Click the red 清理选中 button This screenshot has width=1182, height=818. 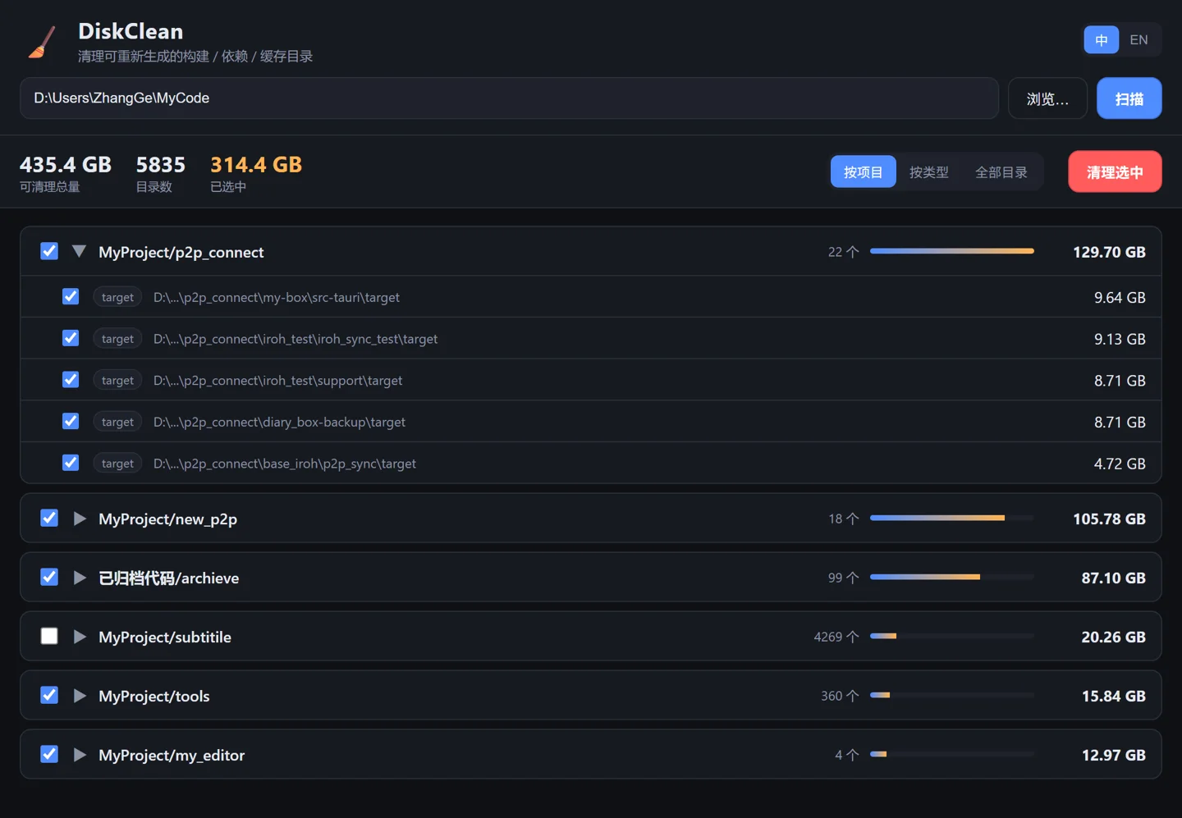pos(1115,171)
